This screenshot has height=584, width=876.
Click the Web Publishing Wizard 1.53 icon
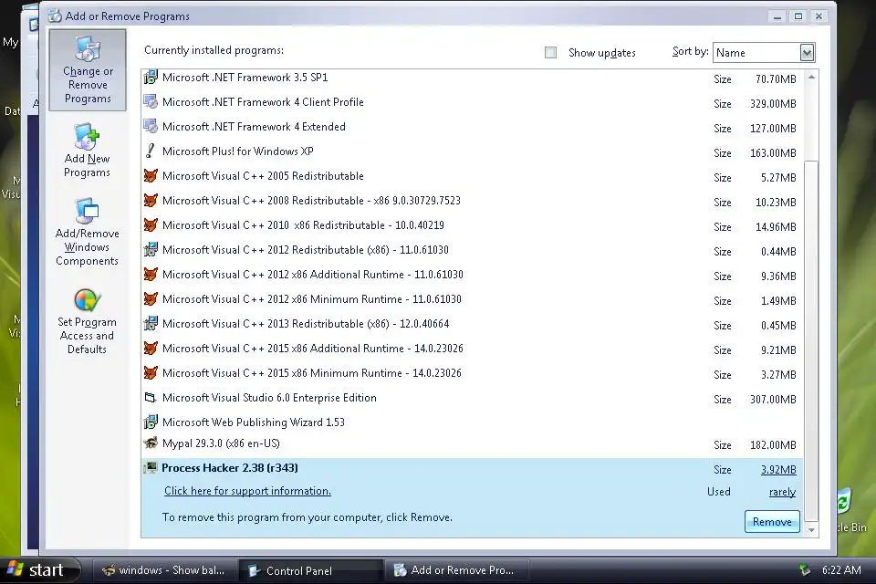[151, 422]
